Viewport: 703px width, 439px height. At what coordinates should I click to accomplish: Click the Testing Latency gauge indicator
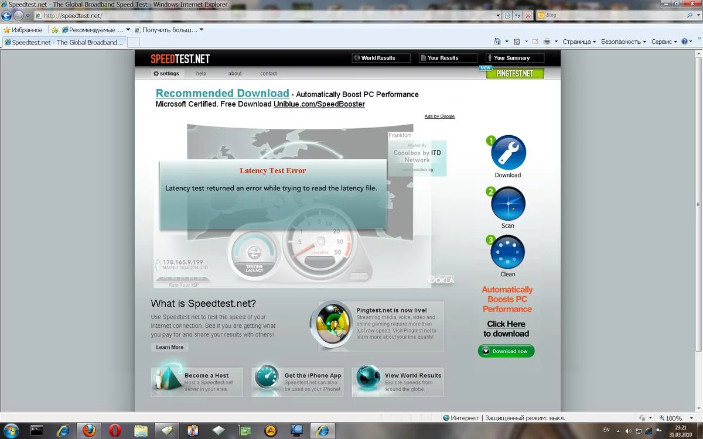254,254
